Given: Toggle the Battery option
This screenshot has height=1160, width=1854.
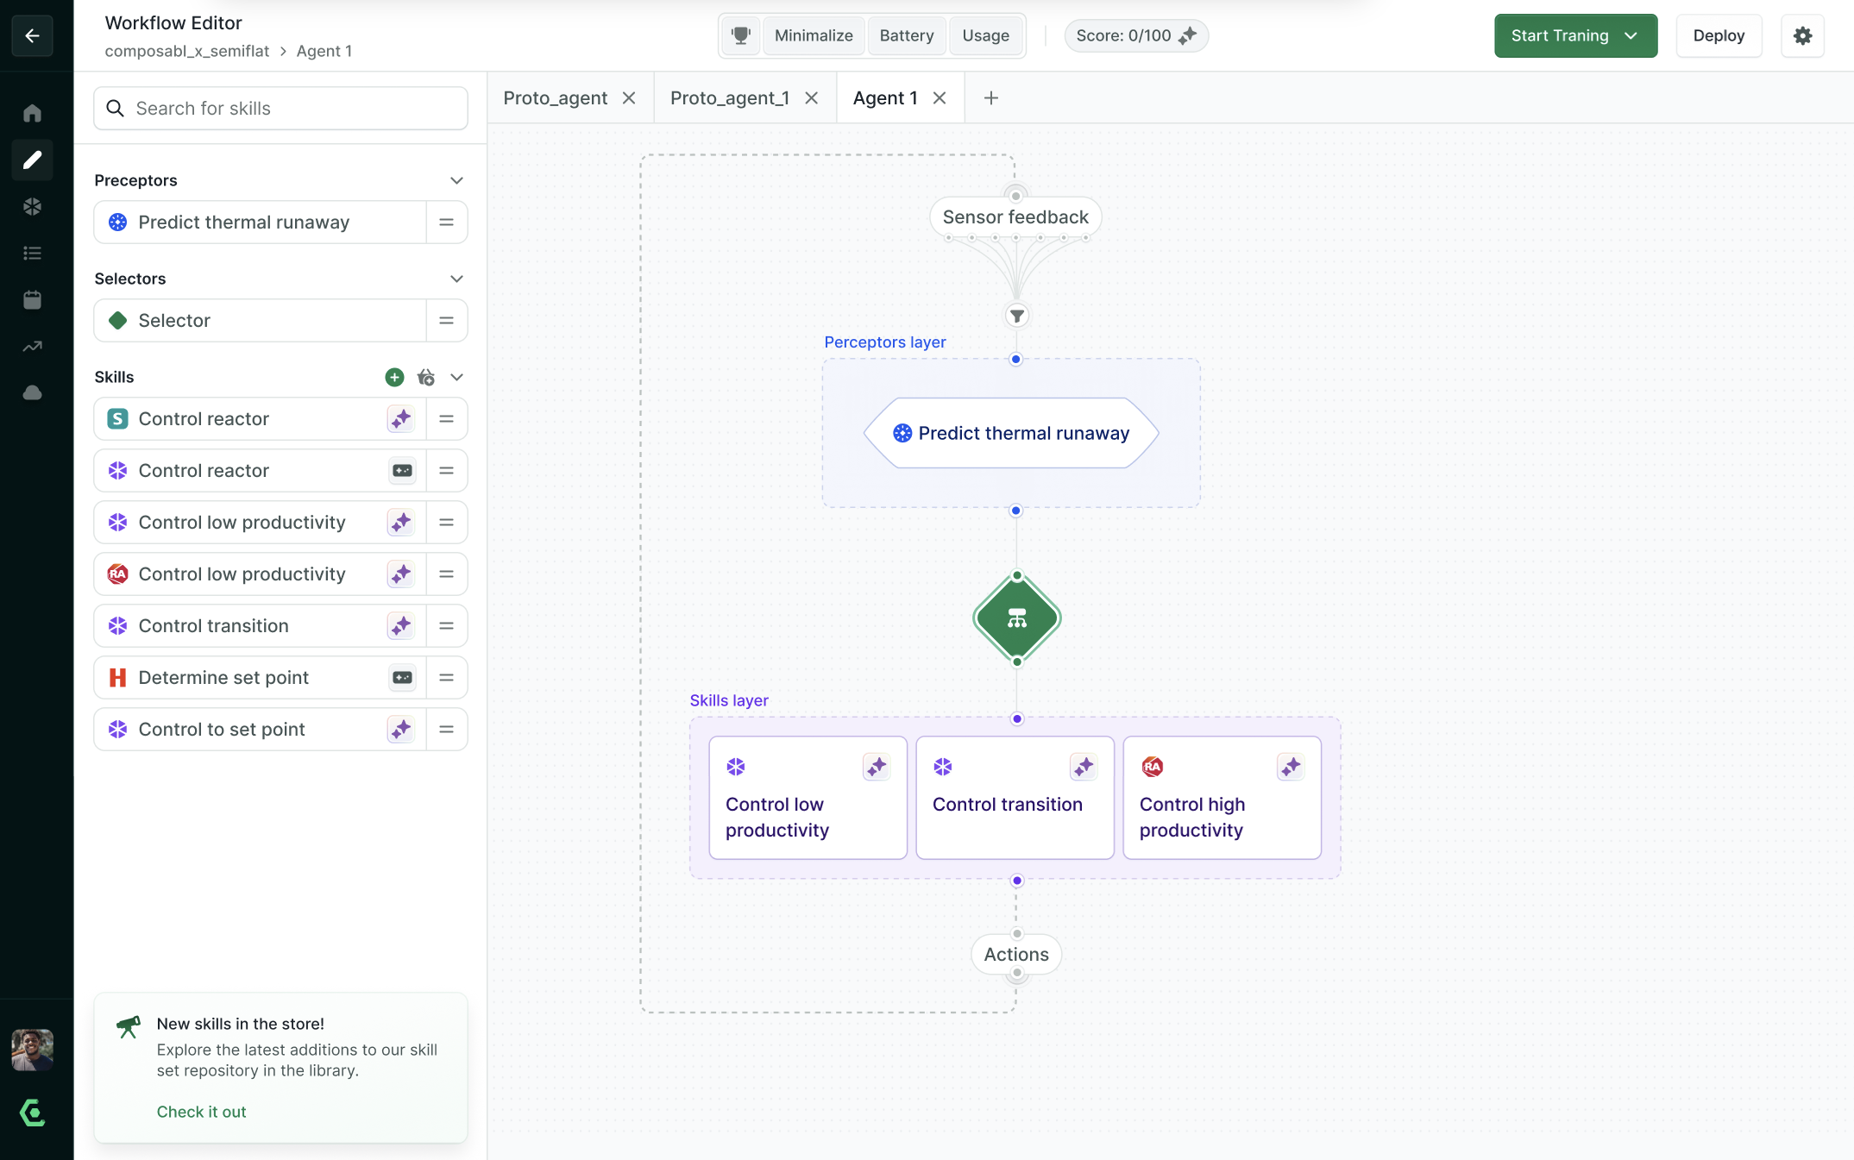Looking at the screenshot, I should click(x=906, y=35).
